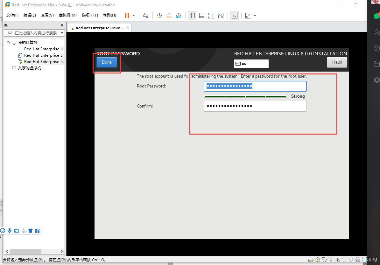The width and height of the screenshot is (380, 265).
Task: Click the stretch guest display icon
Action: [x=248, y=16]
